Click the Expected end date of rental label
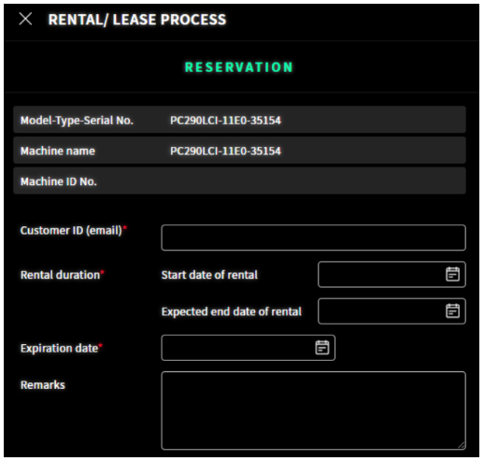 tap(232, 311)
